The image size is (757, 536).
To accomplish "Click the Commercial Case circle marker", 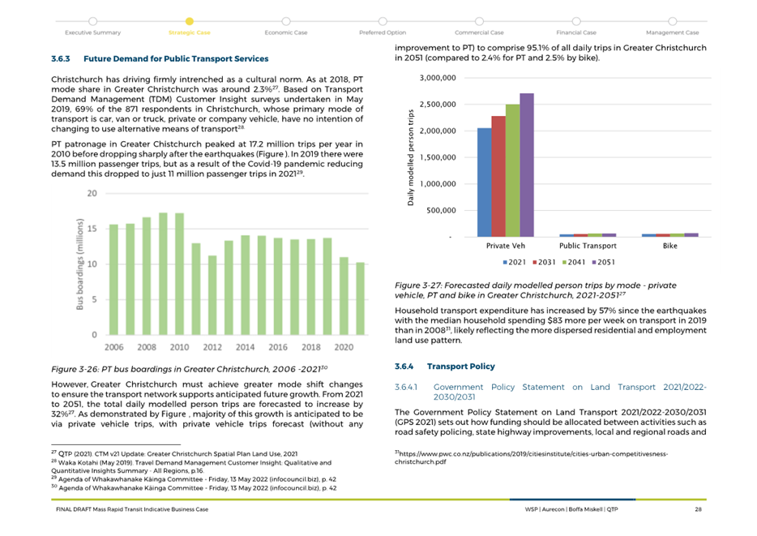I will [479, 21].
